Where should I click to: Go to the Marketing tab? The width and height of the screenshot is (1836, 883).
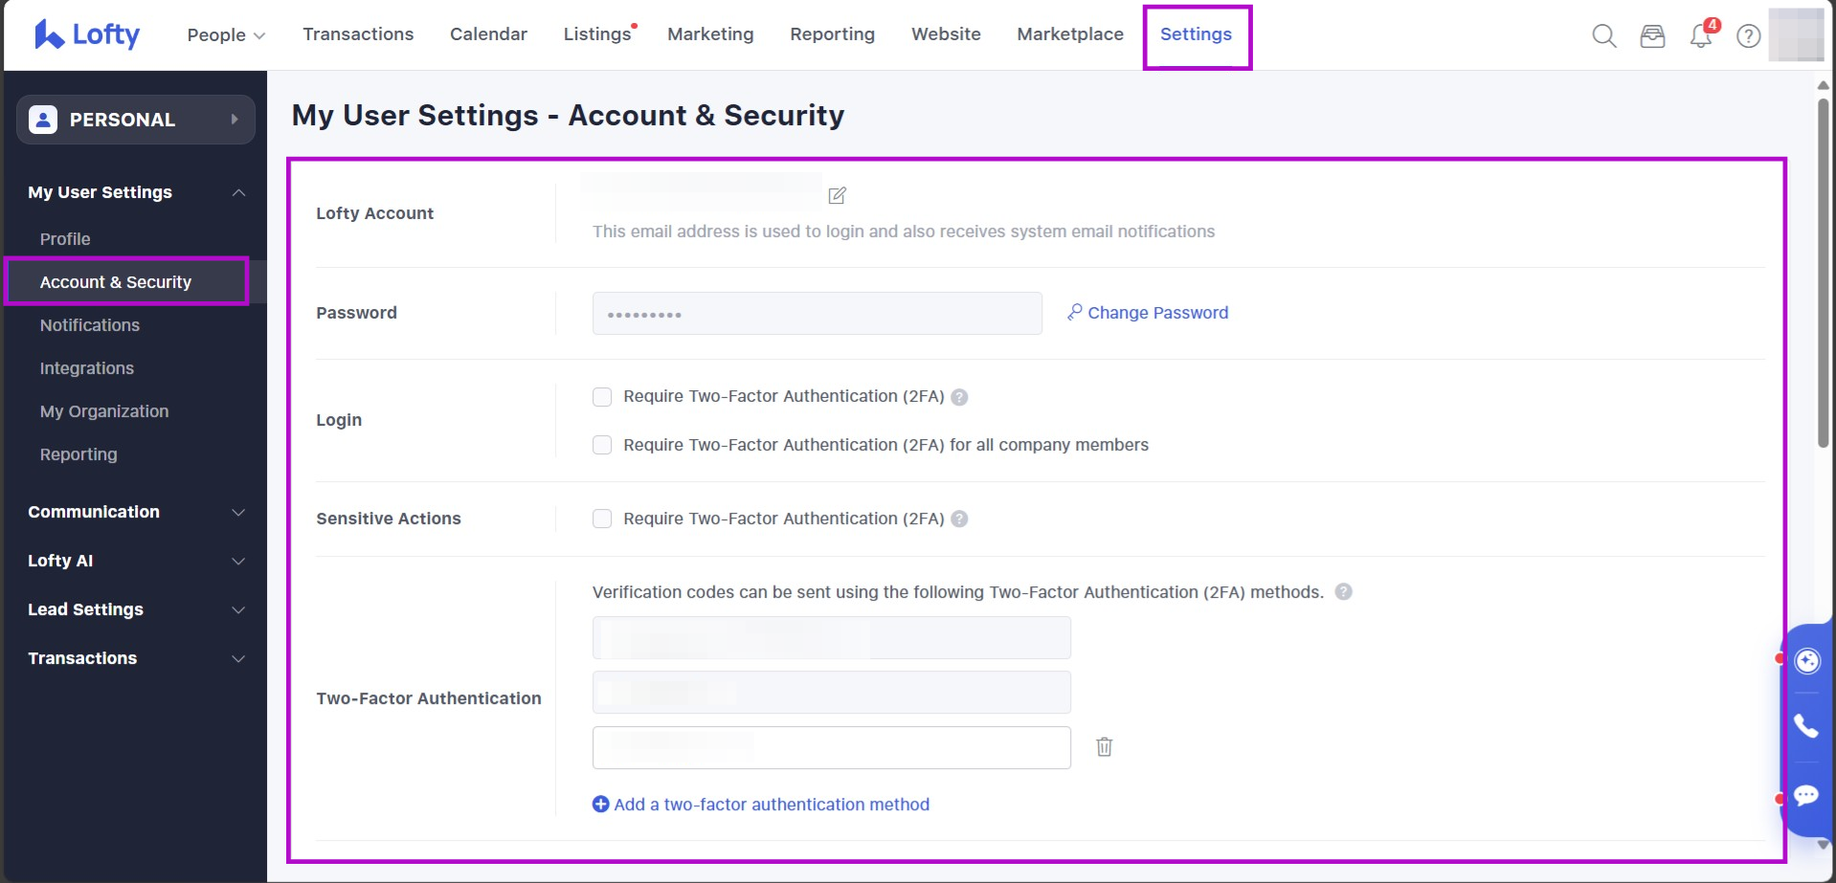point(710,34)
